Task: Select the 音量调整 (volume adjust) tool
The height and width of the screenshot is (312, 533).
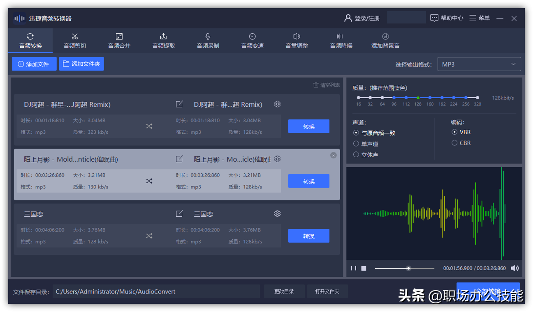Action: [x=297, y=41]
